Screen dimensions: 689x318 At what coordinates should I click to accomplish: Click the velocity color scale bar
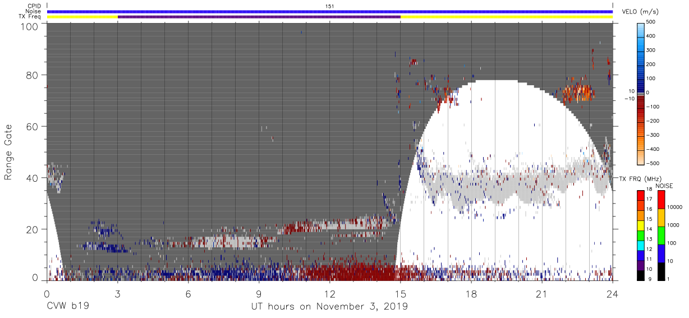(642, 93)
